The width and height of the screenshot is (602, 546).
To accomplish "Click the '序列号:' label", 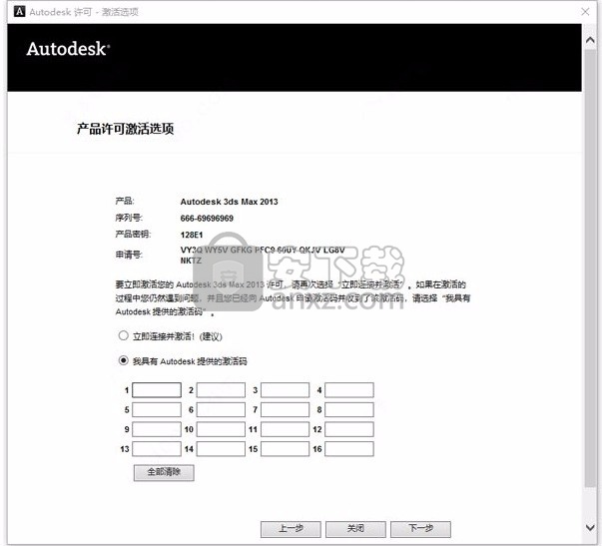I will [x=129, y=218].
